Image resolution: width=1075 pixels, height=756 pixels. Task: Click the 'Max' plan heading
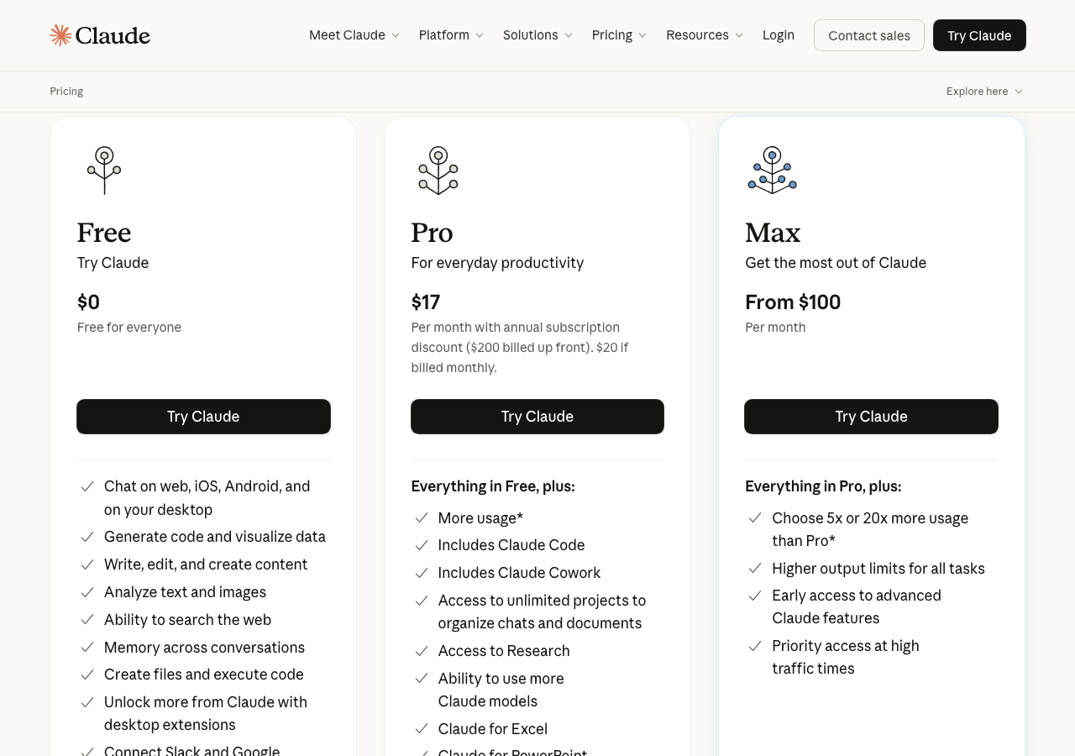tap(773, 232)
